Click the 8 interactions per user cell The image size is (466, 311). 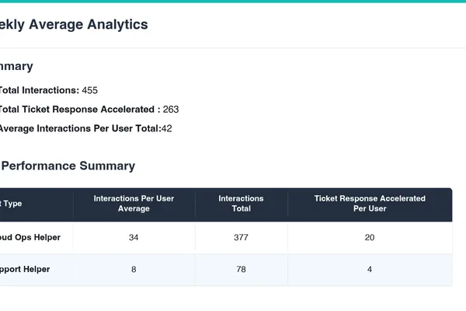pos(134,269)
